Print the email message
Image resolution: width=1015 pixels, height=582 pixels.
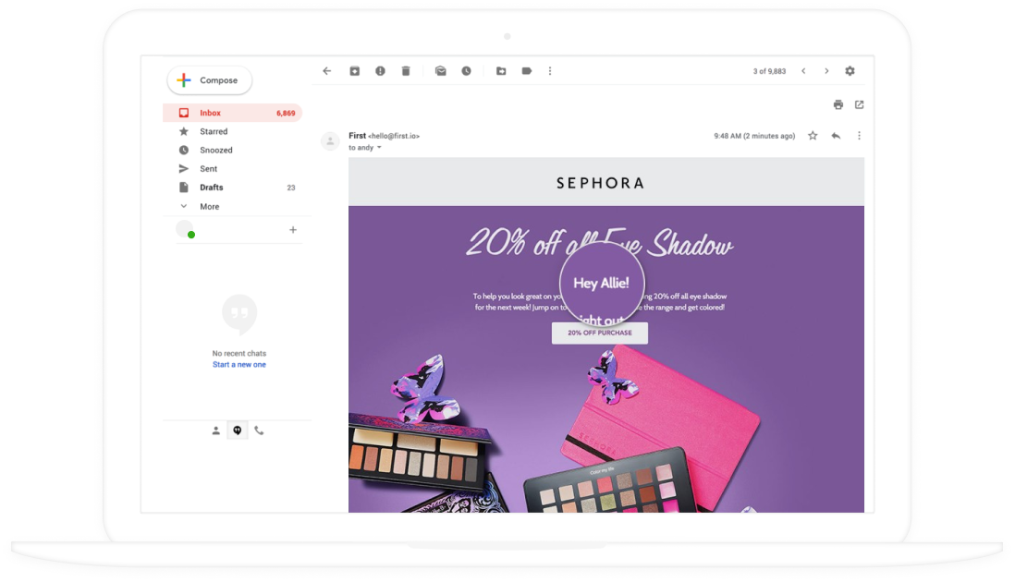coord(838,104)
